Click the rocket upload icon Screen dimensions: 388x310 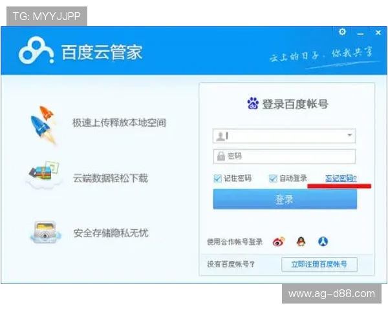(44, 125)
